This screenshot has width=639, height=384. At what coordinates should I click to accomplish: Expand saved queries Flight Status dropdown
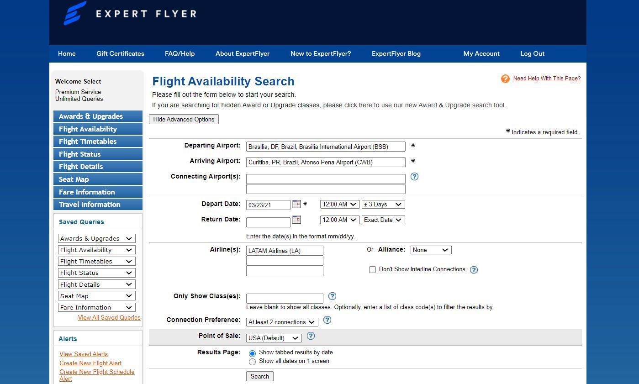click(97, 273)
